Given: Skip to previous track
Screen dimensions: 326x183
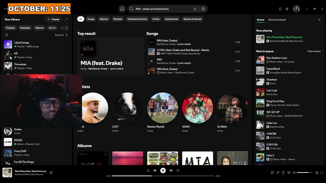Looking at the screenshot, I should pos(155,171).
